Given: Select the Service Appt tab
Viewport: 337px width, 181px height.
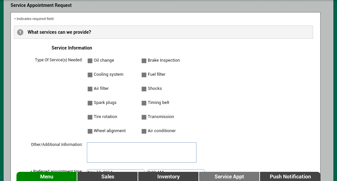Looking at the screenshot, I should pos(229,176).
